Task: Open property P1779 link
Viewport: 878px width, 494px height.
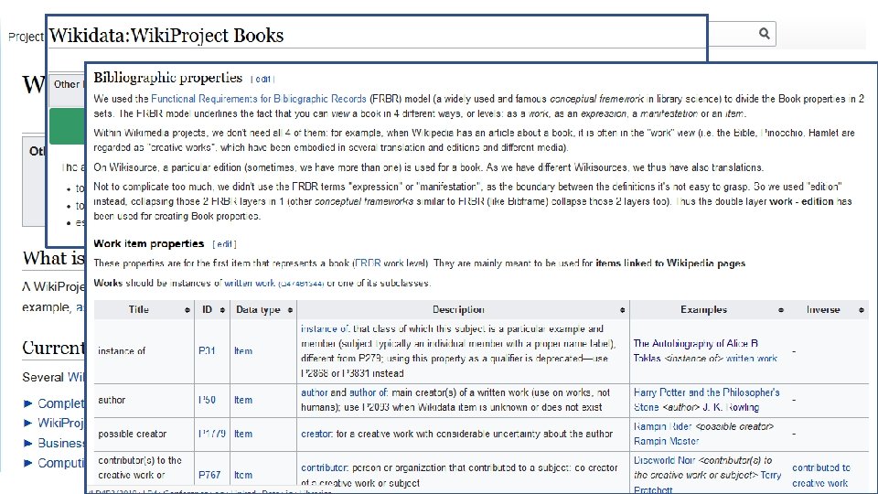Action: coord(212,434)
